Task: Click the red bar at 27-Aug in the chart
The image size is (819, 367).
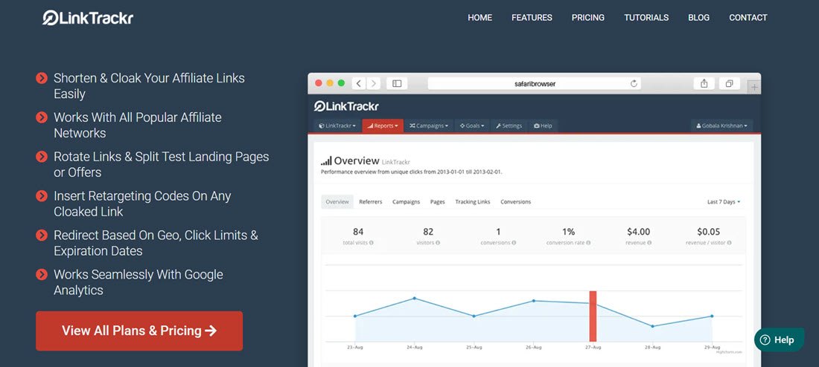Action: 593,316
